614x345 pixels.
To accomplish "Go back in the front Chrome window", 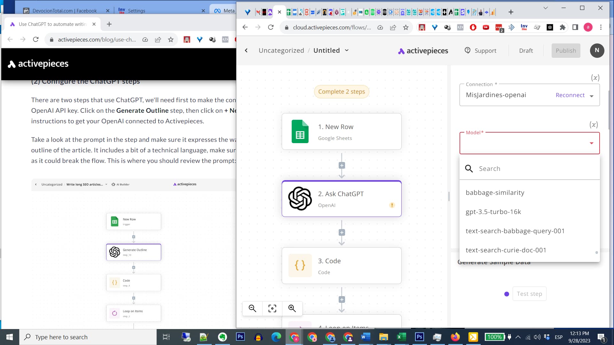I will tap(245, 27).
